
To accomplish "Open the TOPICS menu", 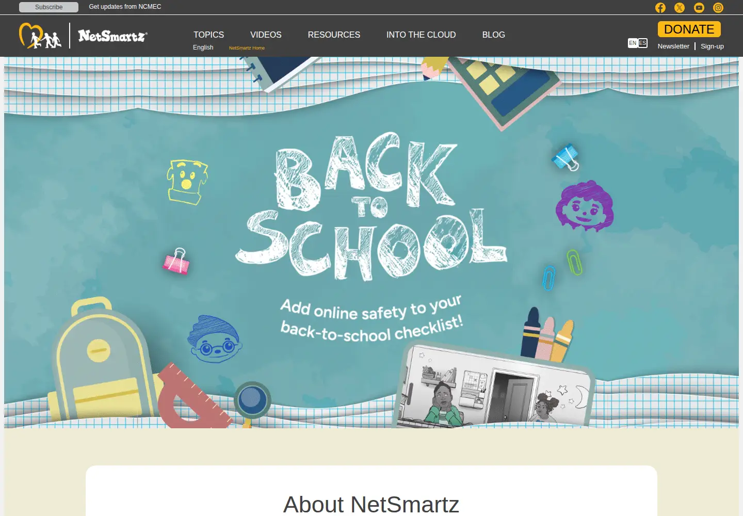I will [x=208, y=35].
